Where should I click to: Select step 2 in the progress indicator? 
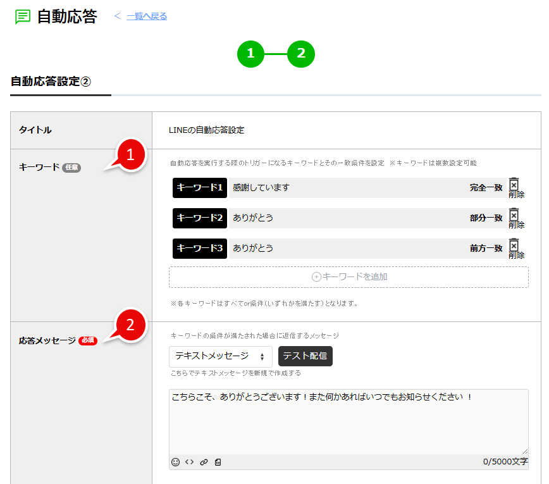(300, 54)
